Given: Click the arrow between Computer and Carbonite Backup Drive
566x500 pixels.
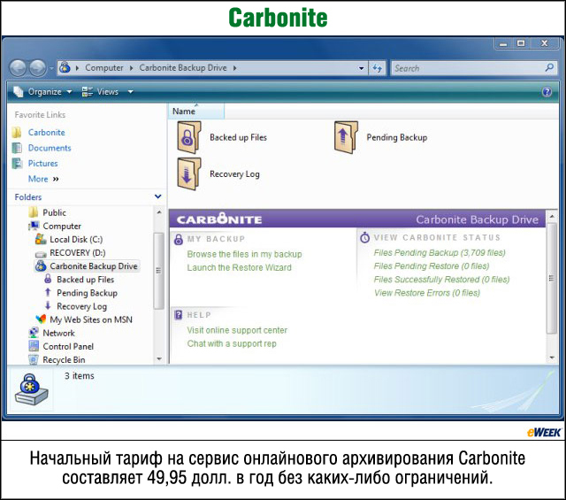Looking at the screenshot, I should (131, 68).
